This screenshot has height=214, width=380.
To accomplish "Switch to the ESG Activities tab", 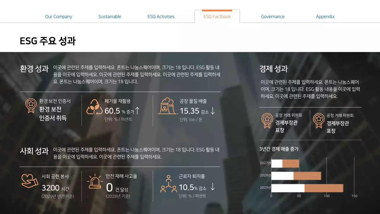I will (x=161, y=17).
